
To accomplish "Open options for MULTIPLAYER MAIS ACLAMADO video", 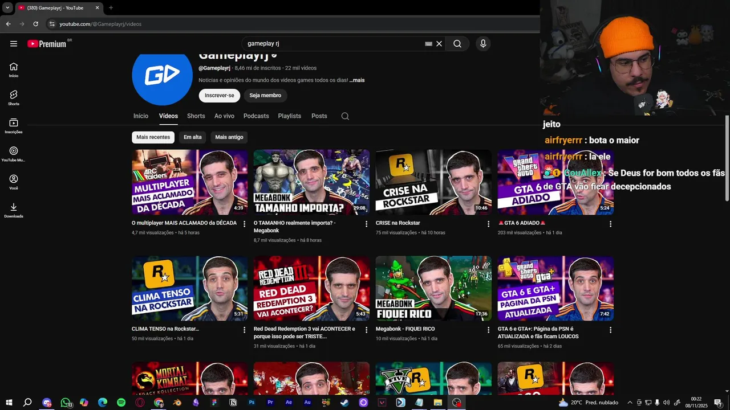I will (244, 224).
